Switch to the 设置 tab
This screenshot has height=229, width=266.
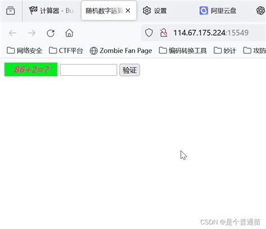[x=155, y=11]
